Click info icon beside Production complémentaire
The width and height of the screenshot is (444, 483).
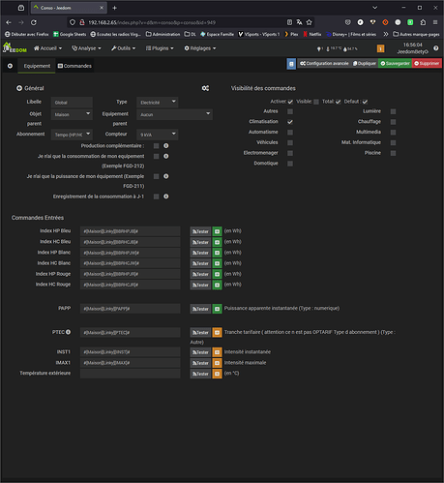pyautogui.click(x=166, y=146)
